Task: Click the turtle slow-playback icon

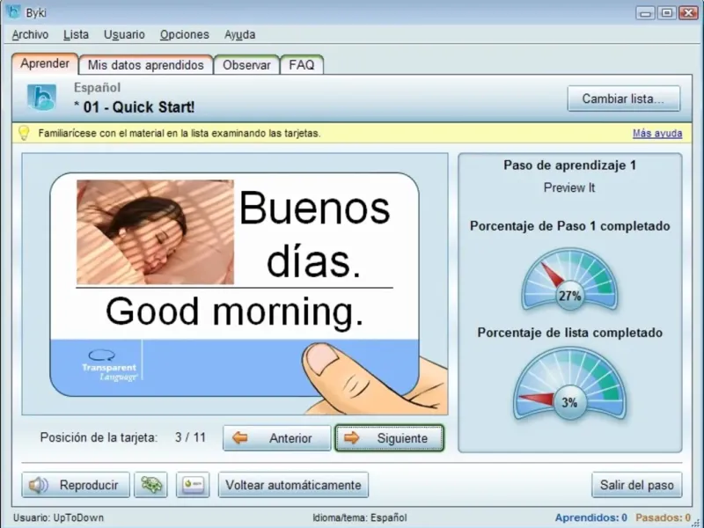Action: (x=150, y=485)
